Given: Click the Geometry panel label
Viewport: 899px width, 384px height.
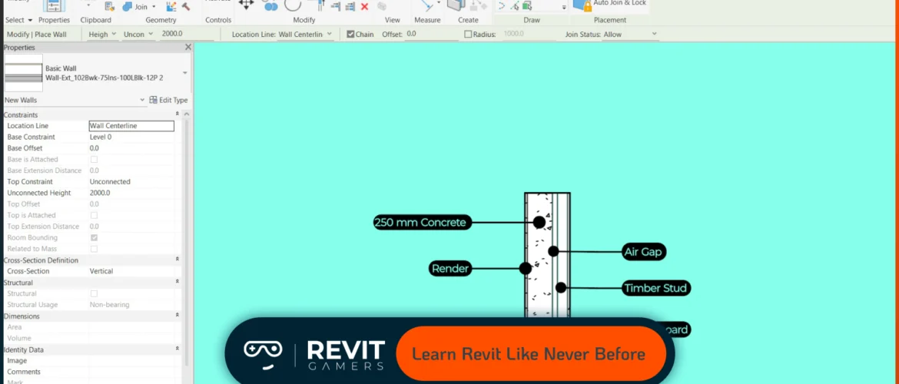Looking at the screenshot, I should coord(161,20).
